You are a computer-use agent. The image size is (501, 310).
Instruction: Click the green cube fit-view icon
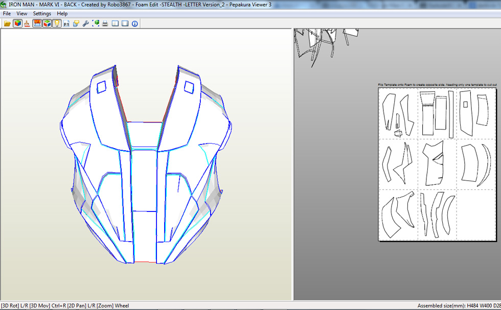(x=96, y=23)
